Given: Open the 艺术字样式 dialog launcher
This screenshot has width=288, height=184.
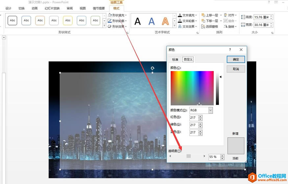Looking at the screenshot, I should (x=197, y=33).
